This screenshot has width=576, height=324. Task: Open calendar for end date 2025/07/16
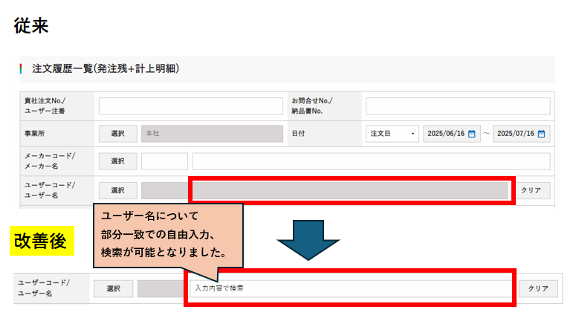coord(542,134)
